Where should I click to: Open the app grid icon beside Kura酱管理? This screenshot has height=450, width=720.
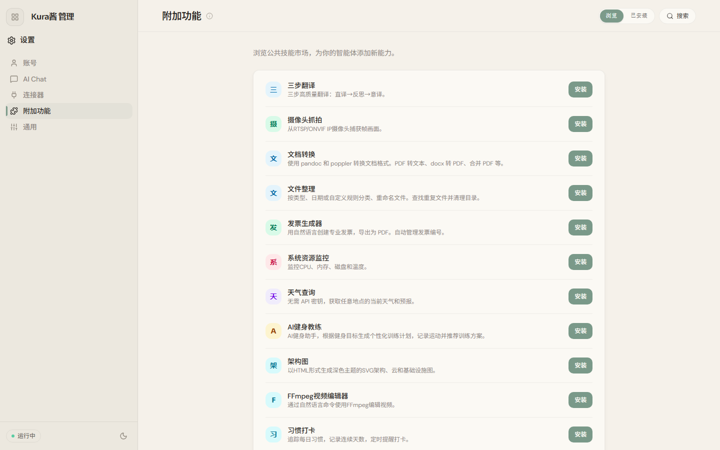(x=15, y=17)
